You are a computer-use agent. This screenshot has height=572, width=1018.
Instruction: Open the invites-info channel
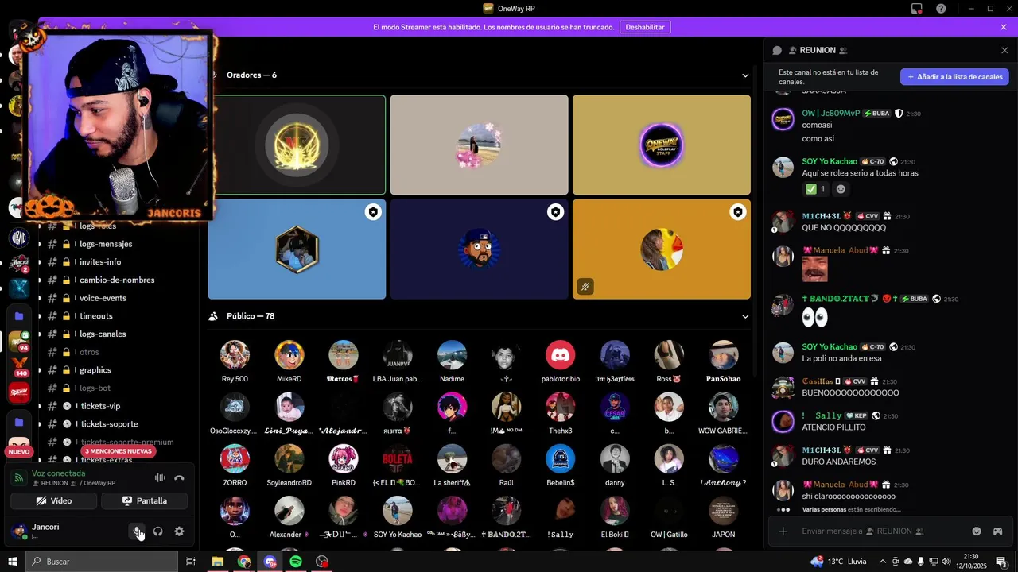(100, 262)
